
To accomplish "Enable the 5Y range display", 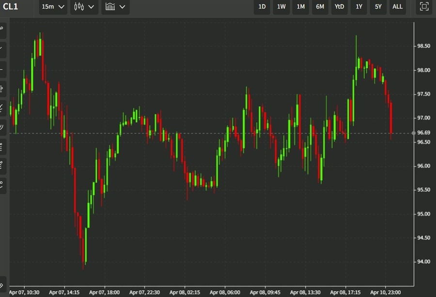I will click(x=378, y=7).
